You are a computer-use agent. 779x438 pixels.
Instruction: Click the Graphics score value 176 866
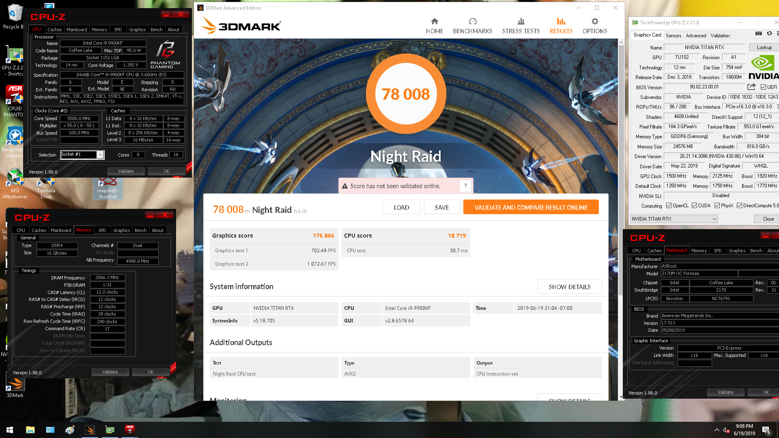pyautogui.click(x=323, y=236)
